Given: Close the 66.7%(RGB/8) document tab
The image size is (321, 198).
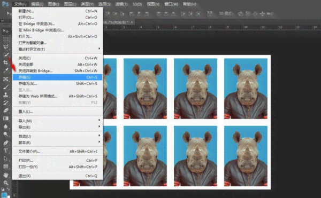Looking at the screenshot, I should tap(132, 22).
